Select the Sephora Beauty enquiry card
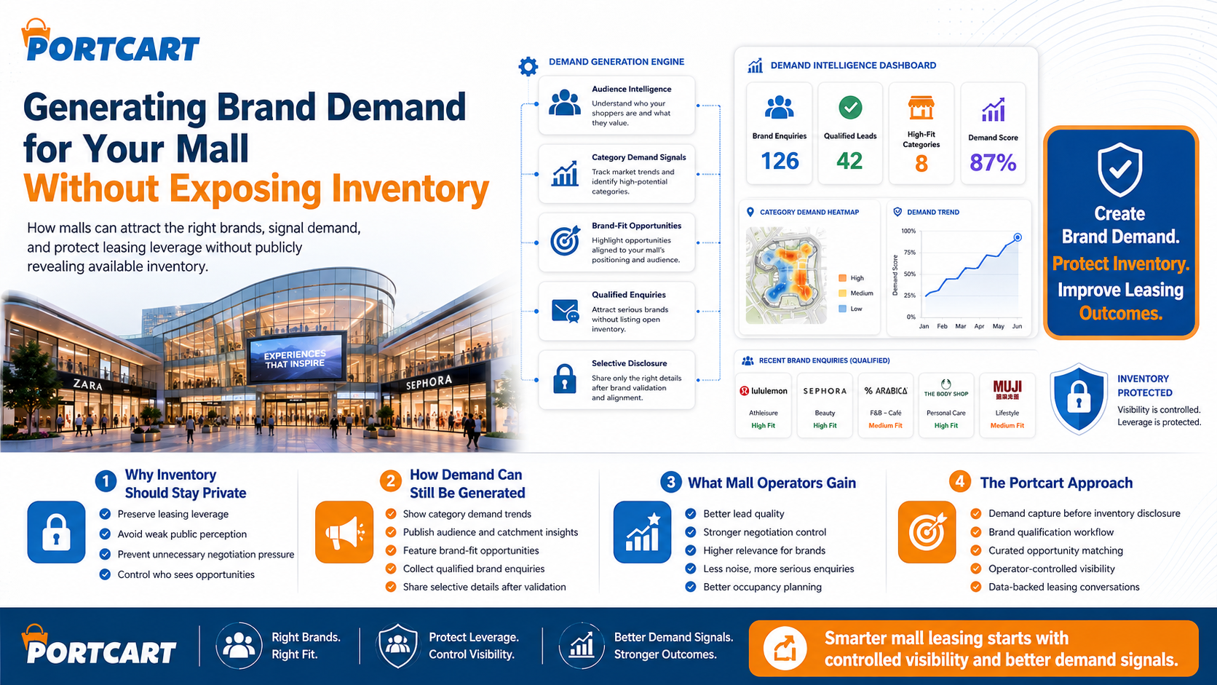Screen dimensions: 1217x685 tap(825, 405)
